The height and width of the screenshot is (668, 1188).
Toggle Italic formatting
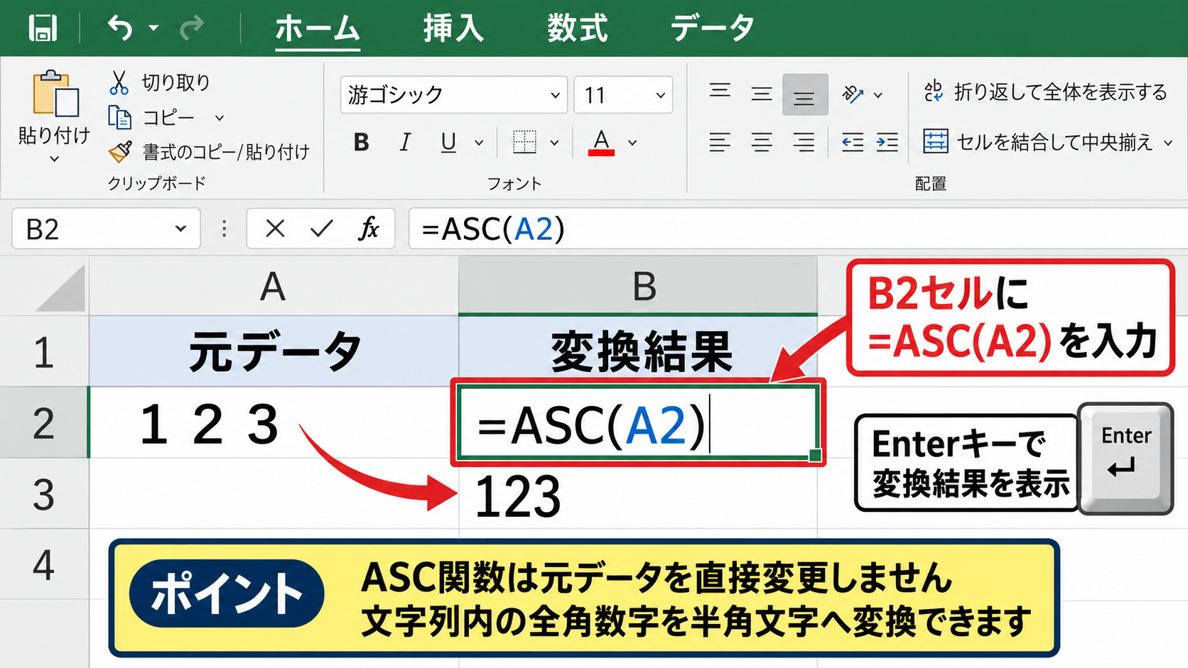tap(405, 143)
